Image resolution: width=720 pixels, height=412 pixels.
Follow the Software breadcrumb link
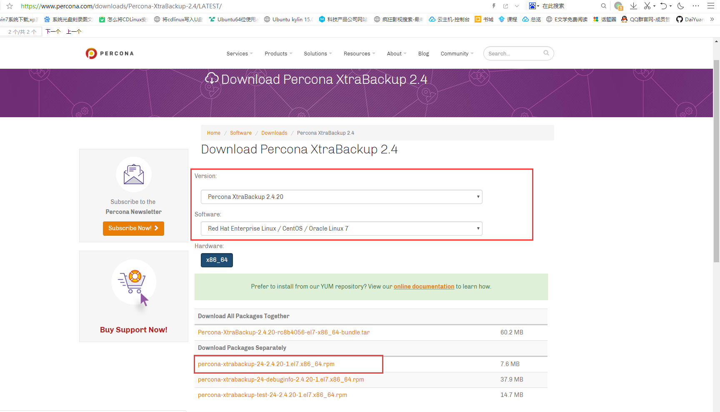[241, 133]
